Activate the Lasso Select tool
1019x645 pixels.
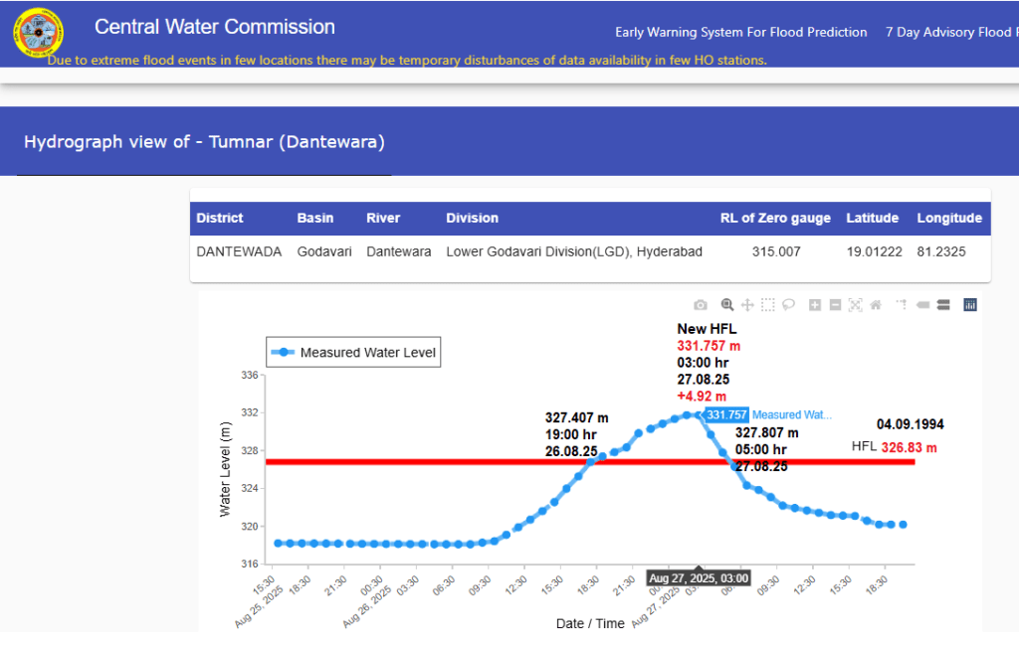(x=788, y=305)
